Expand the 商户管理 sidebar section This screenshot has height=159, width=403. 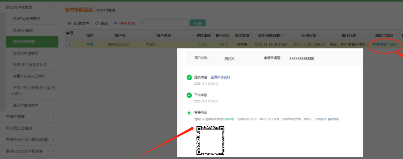(x=29, y=116)
